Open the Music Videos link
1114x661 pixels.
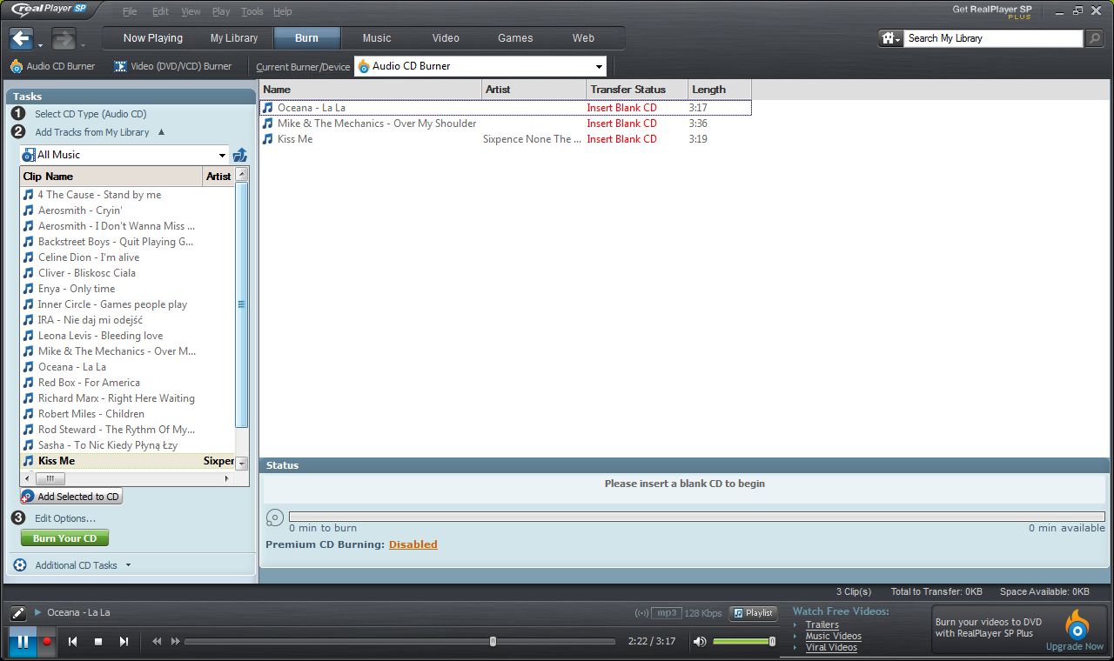[834, 636]
